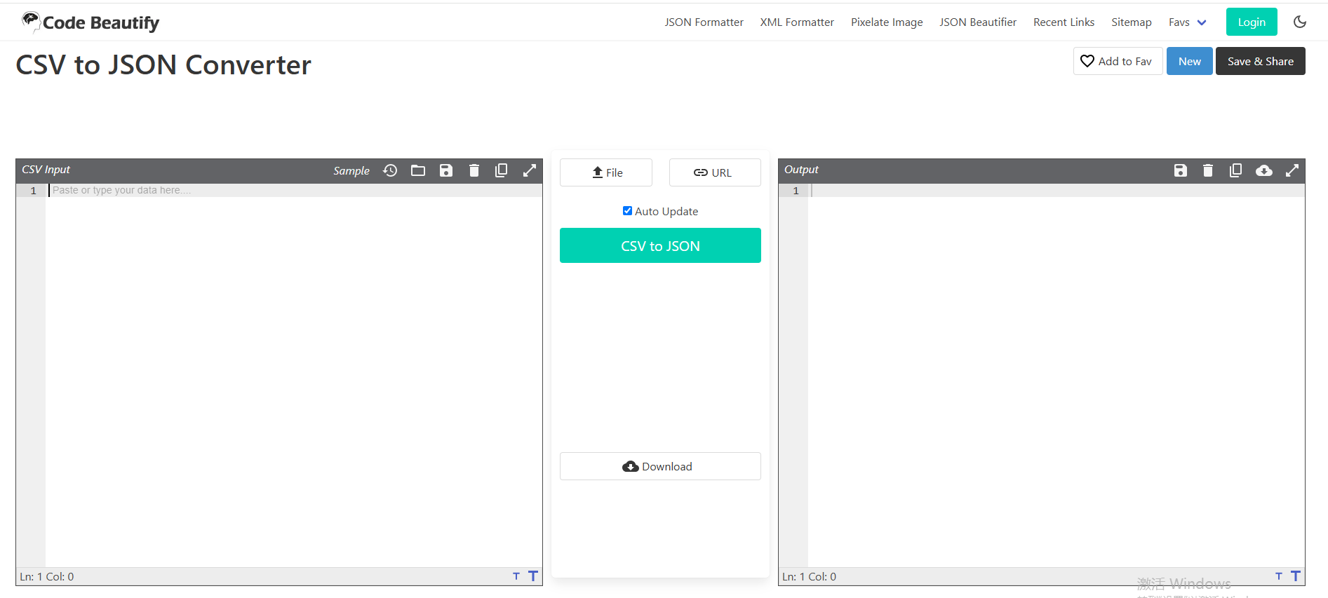1328x598 pixels.
Task: Decrease font size in CSV Input
Action: click(x=516, y=576)
